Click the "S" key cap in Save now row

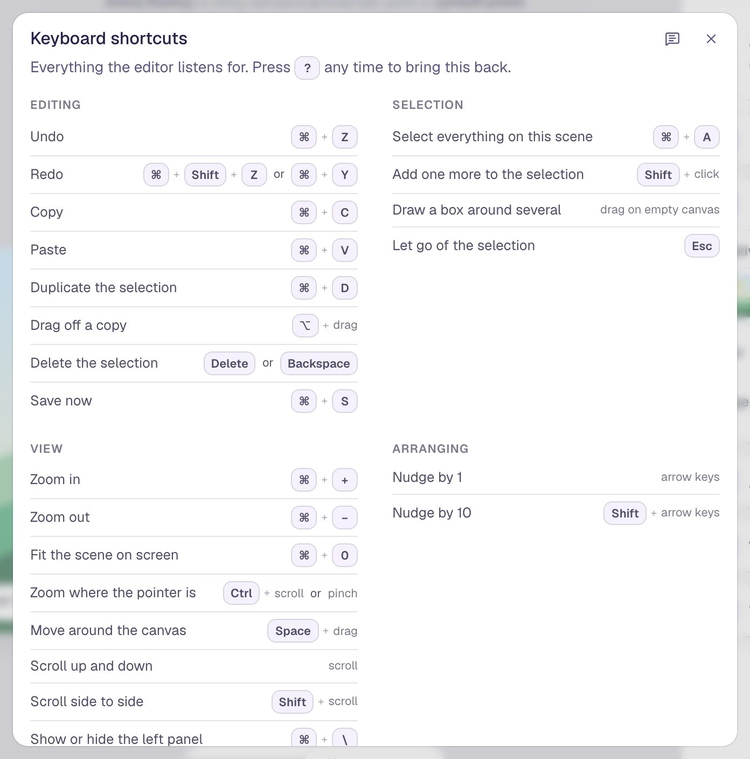345,401
